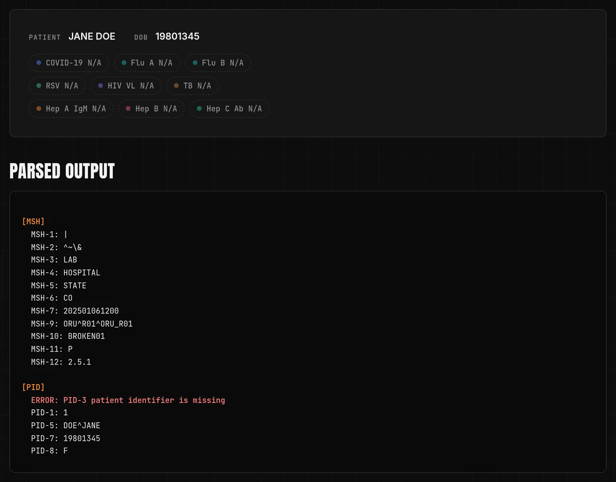
Task: Click the RSV N/A chip
Action: click(57, 86)
